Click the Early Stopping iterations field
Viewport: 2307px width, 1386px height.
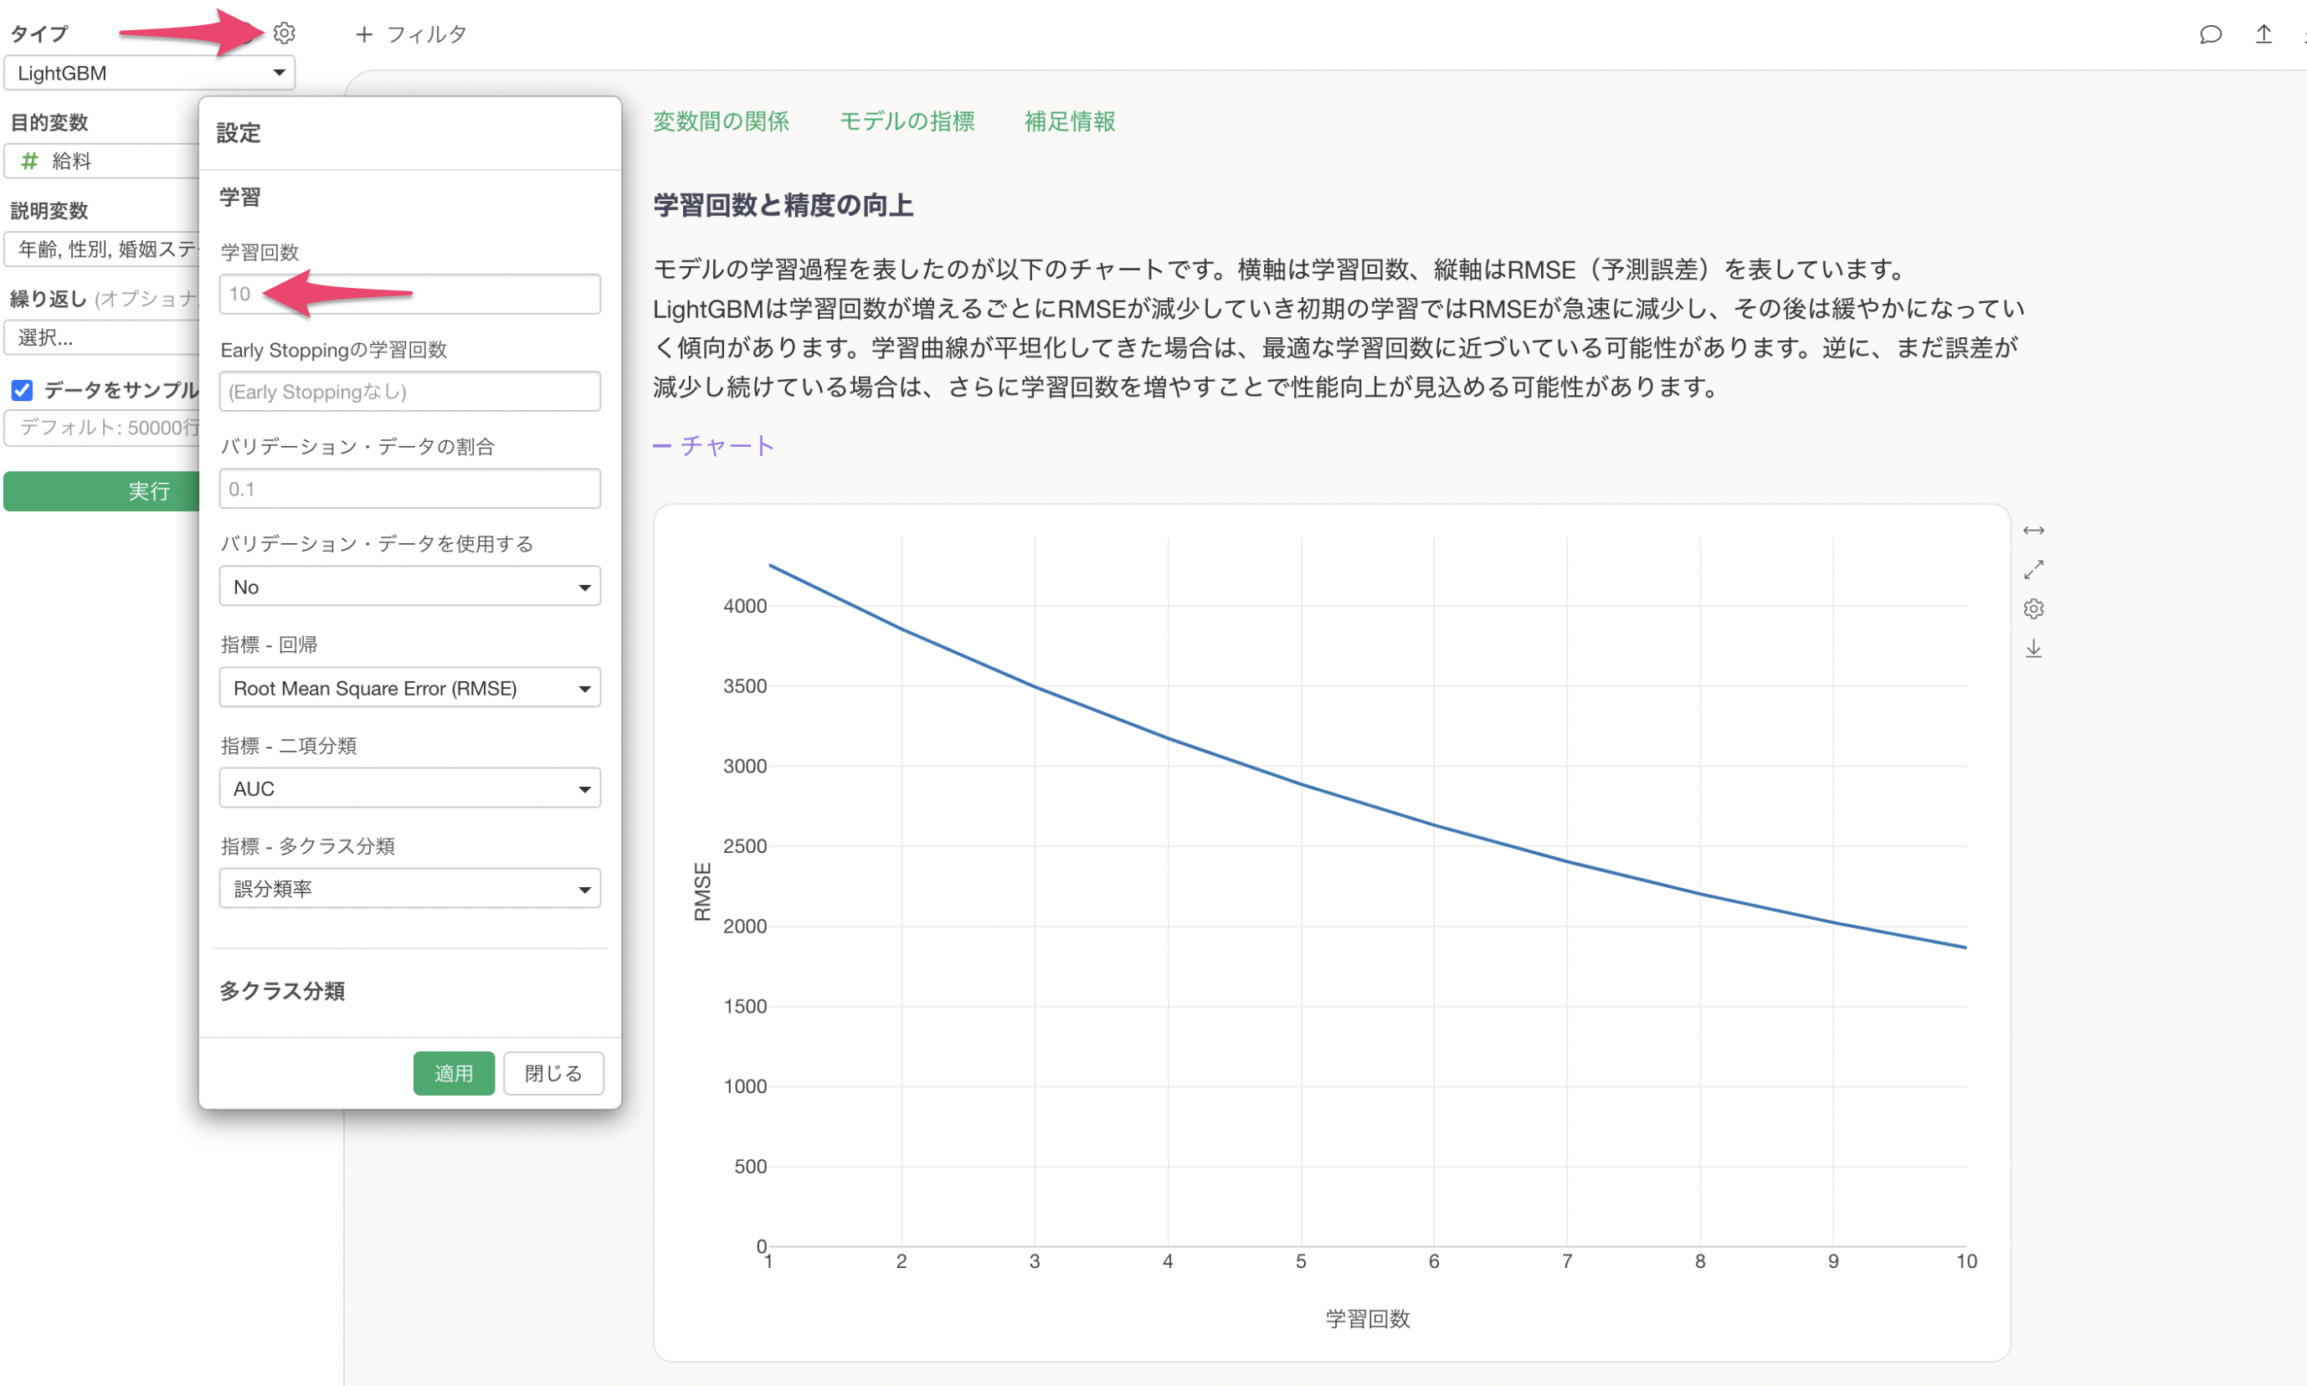(x=409, y=392)
